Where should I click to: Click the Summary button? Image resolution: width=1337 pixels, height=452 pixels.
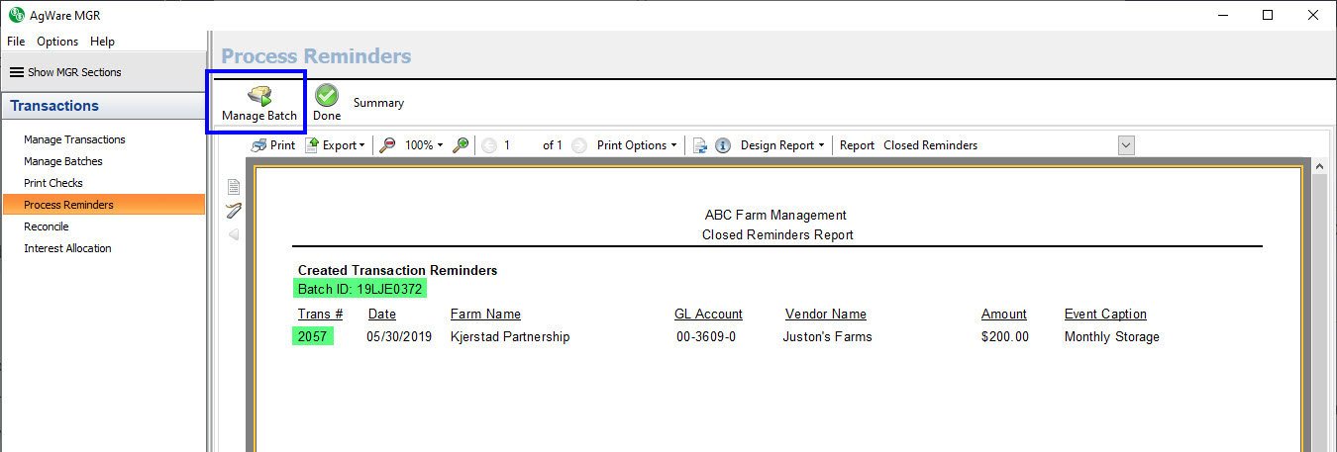point(378,103)
